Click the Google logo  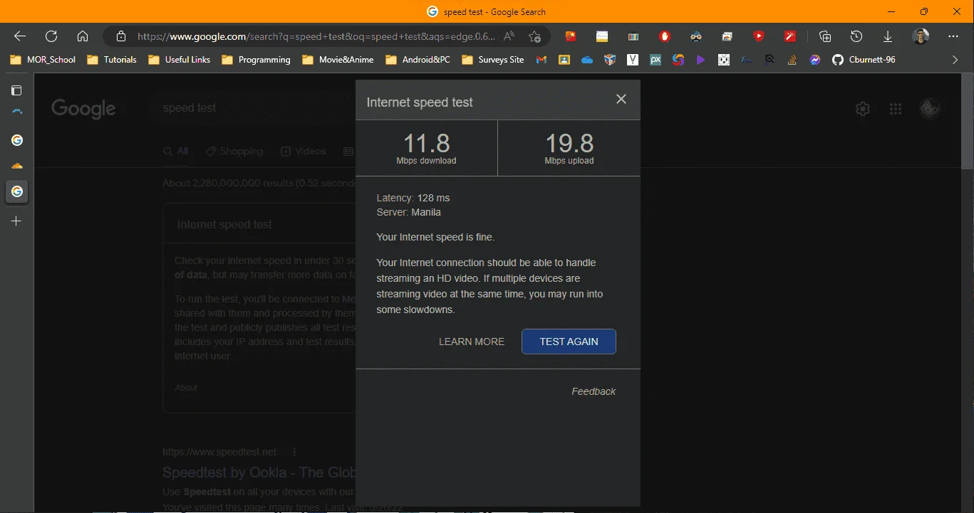(83, 109)
